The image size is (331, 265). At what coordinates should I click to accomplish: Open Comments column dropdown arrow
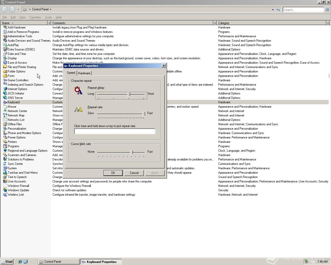click(215, 23)
